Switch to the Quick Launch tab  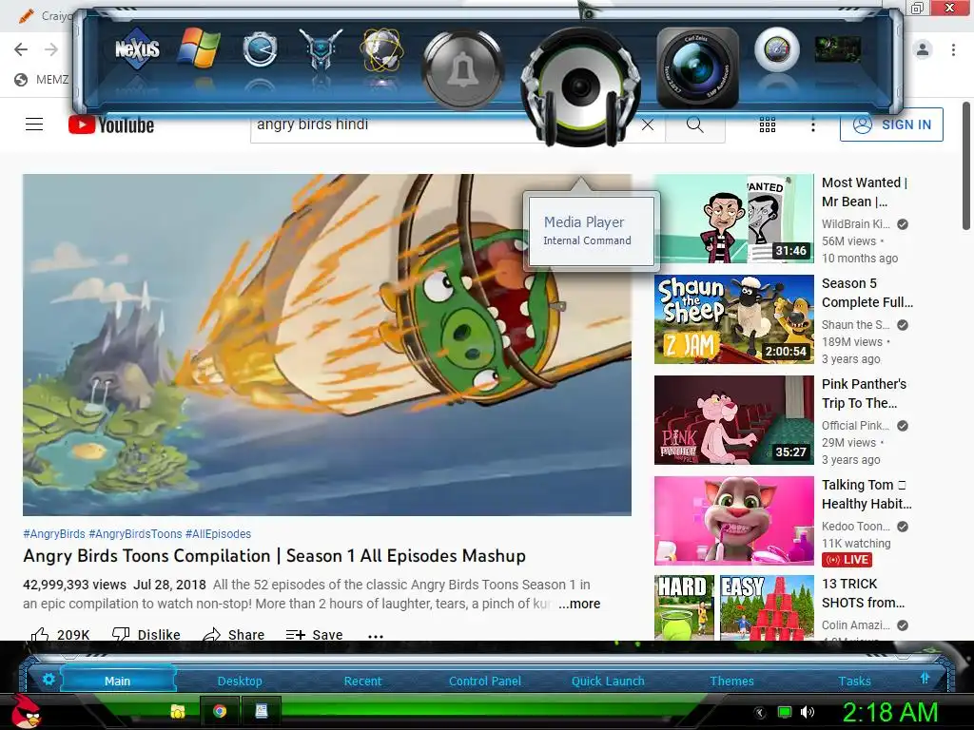tap(608, 681)
